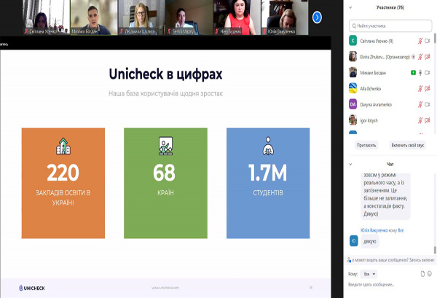437x298 pixels.
Task: Click muted microphone icon for Daryna Avramenko
Action: pos(420,104)
